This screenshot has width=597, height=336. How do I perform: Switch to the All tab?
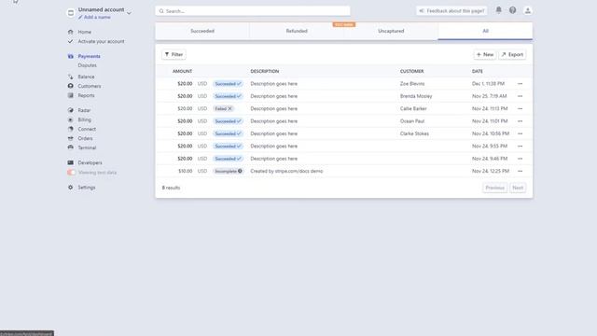485,31
